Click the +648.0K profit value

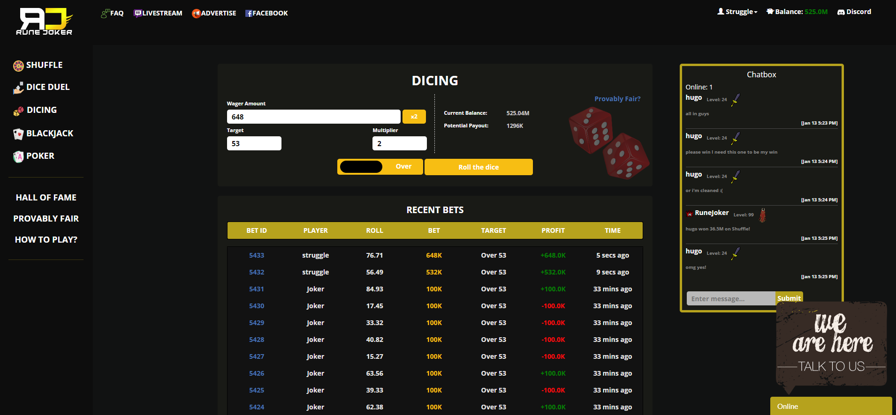[x=553, y=255]
